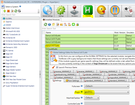The image size is (135, 105).
Task: Click the Name column header
Action: [x=79, y=32]
